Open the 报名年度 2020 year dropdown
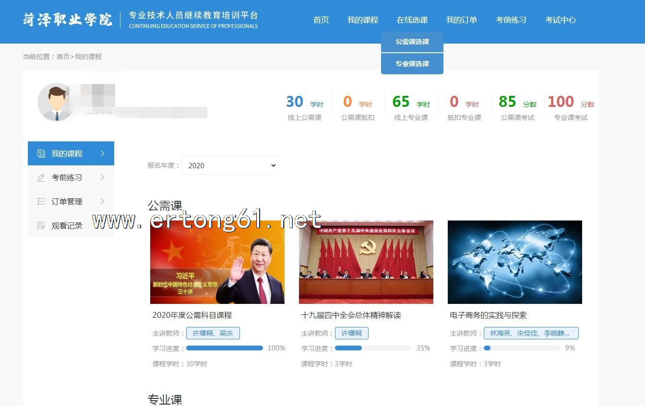 230,165
